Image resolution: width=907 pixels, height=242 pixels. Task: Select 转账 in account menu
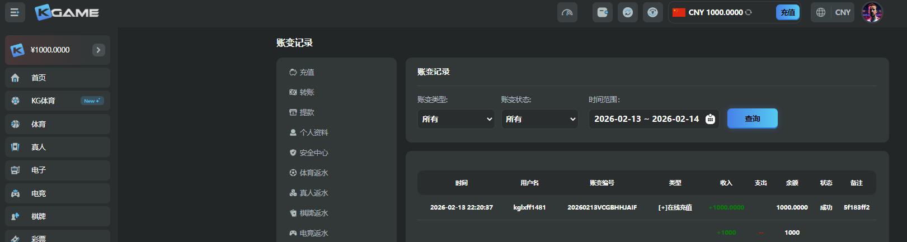307,92
